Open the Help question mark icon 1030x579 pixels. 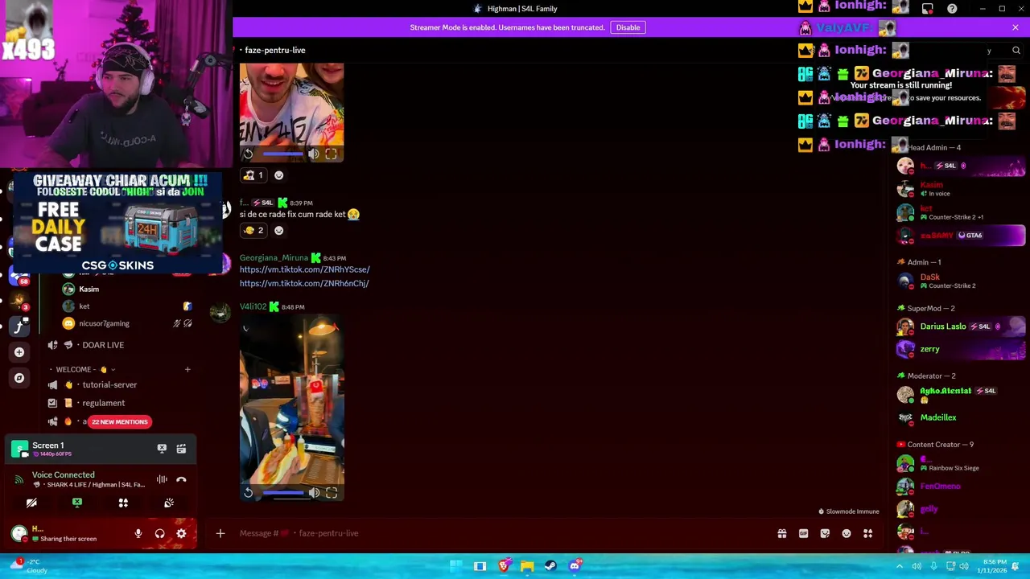952,9
